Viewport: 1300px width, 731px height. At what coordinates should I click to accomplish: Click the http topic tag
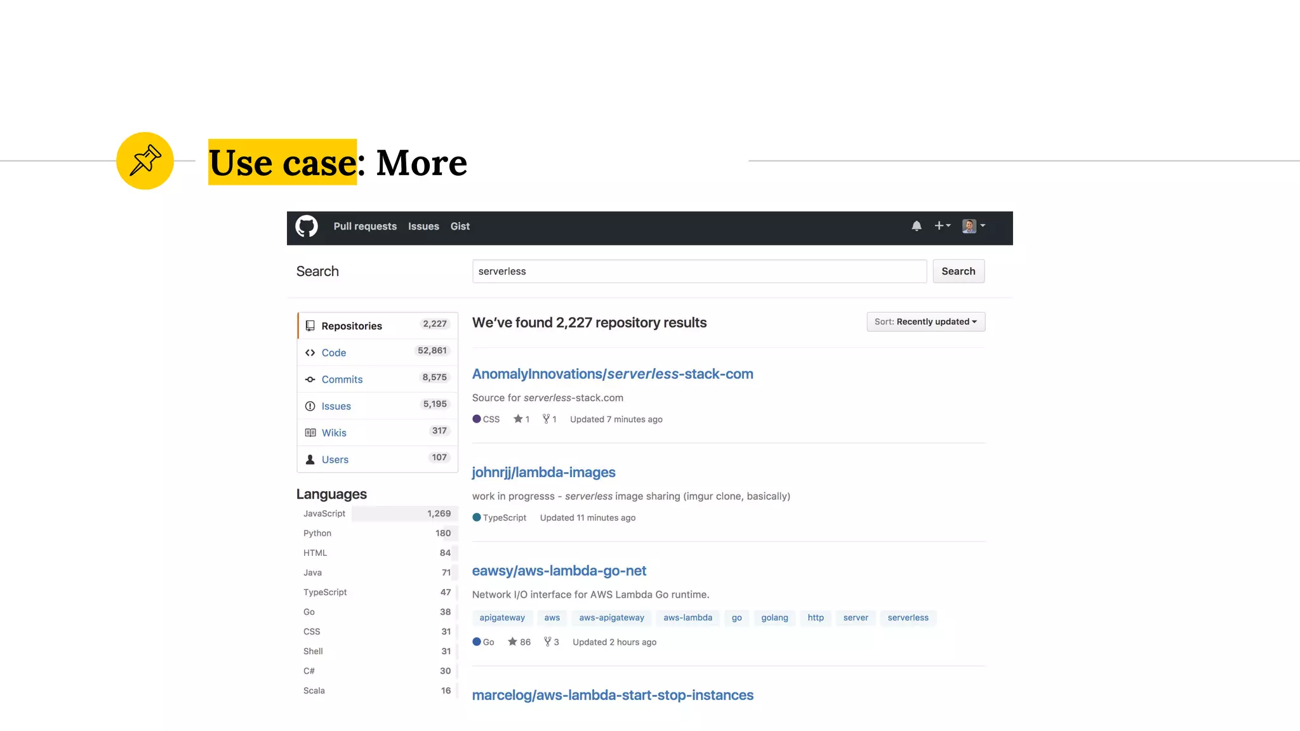[816, 617]
